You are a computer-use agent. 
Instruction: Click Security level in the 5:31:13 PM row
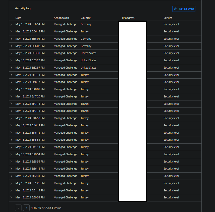point(171,190)
